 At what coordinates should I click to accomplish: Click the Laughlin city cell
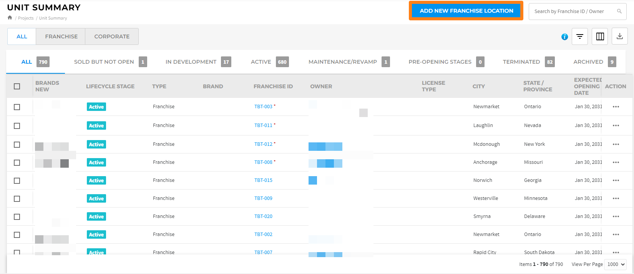483,125
